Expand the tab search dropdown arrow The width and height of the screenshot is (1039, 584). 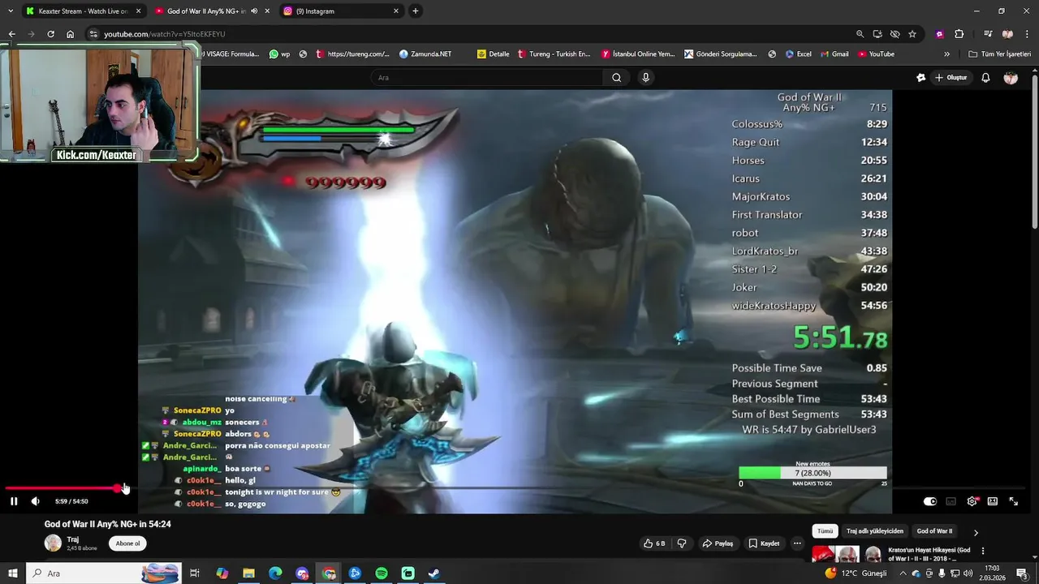click(x=11, y=11)
